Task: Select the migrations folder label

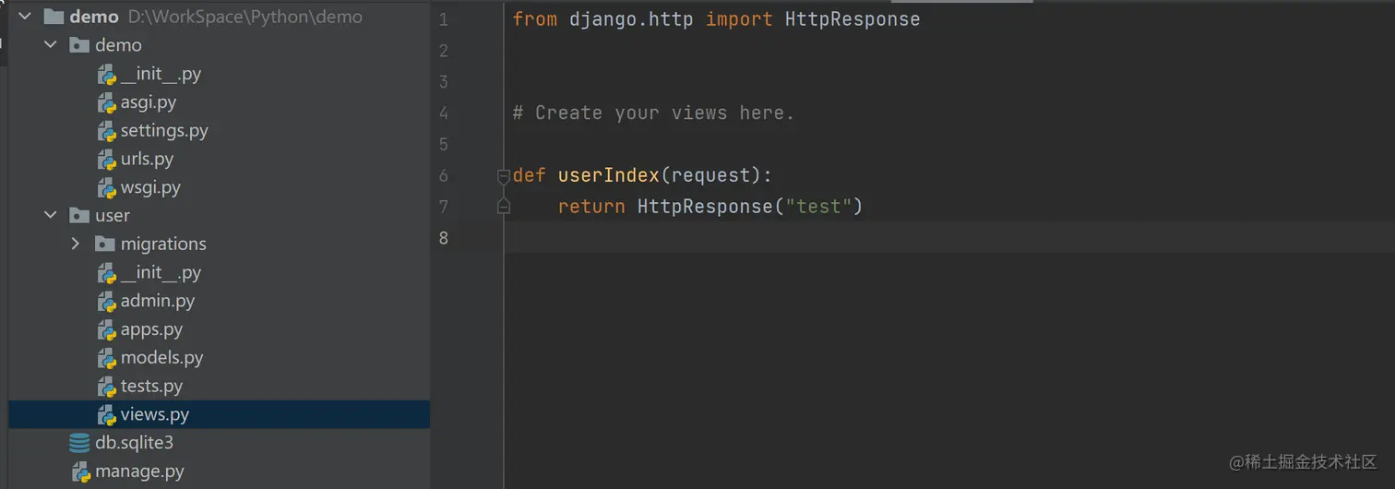Action: [163, 244]
